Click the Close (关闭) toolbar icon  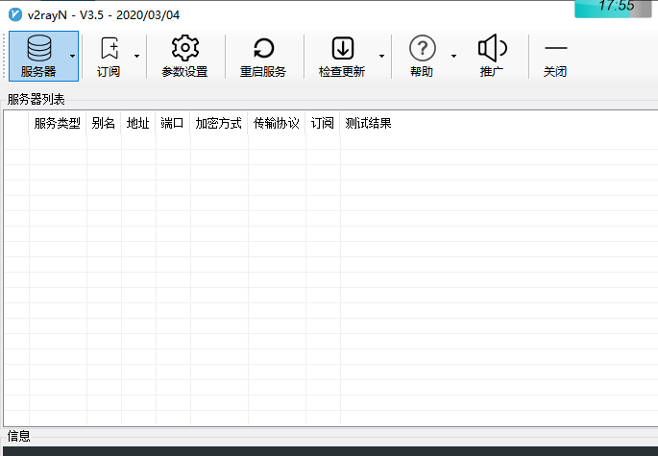click(555, 49)
